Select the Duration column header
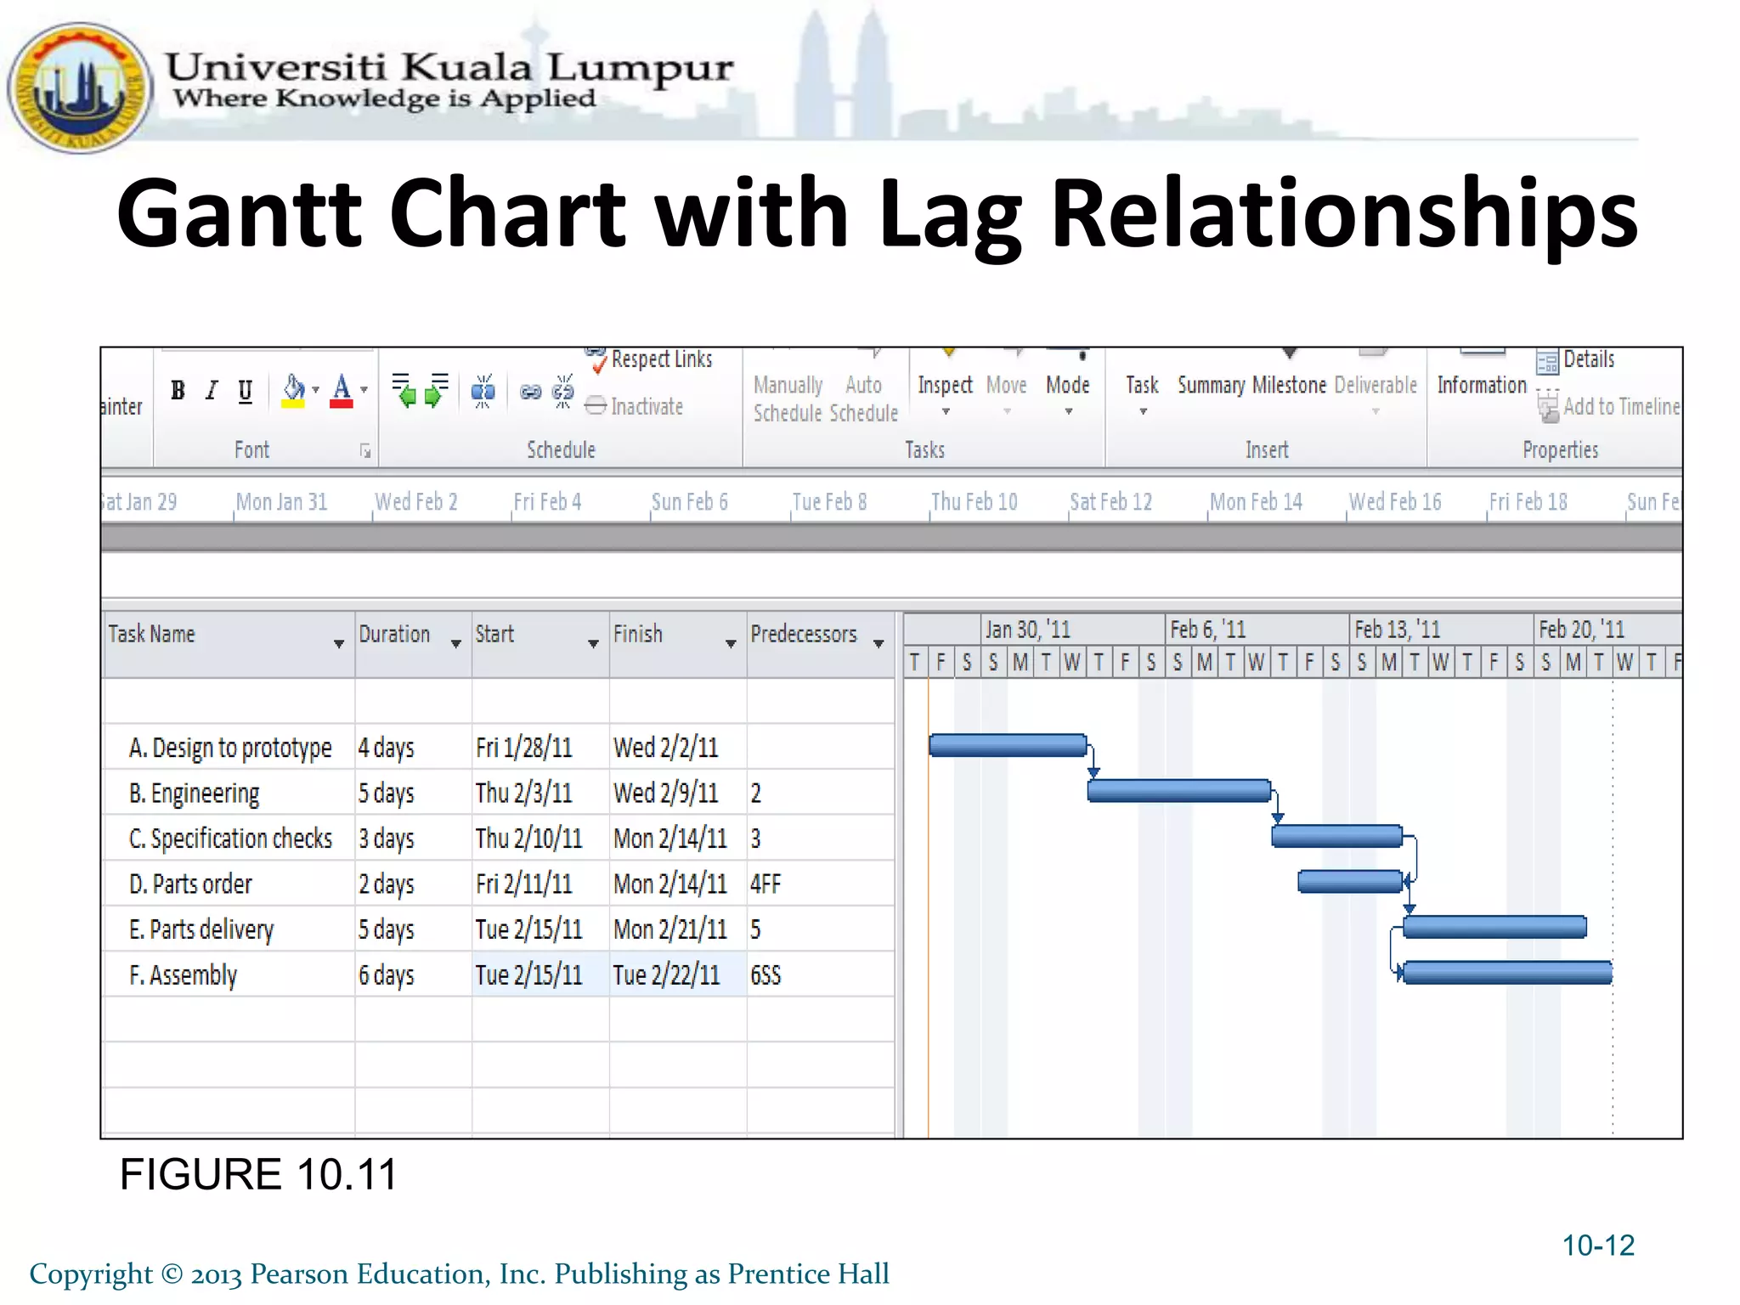 coord(413,644)
